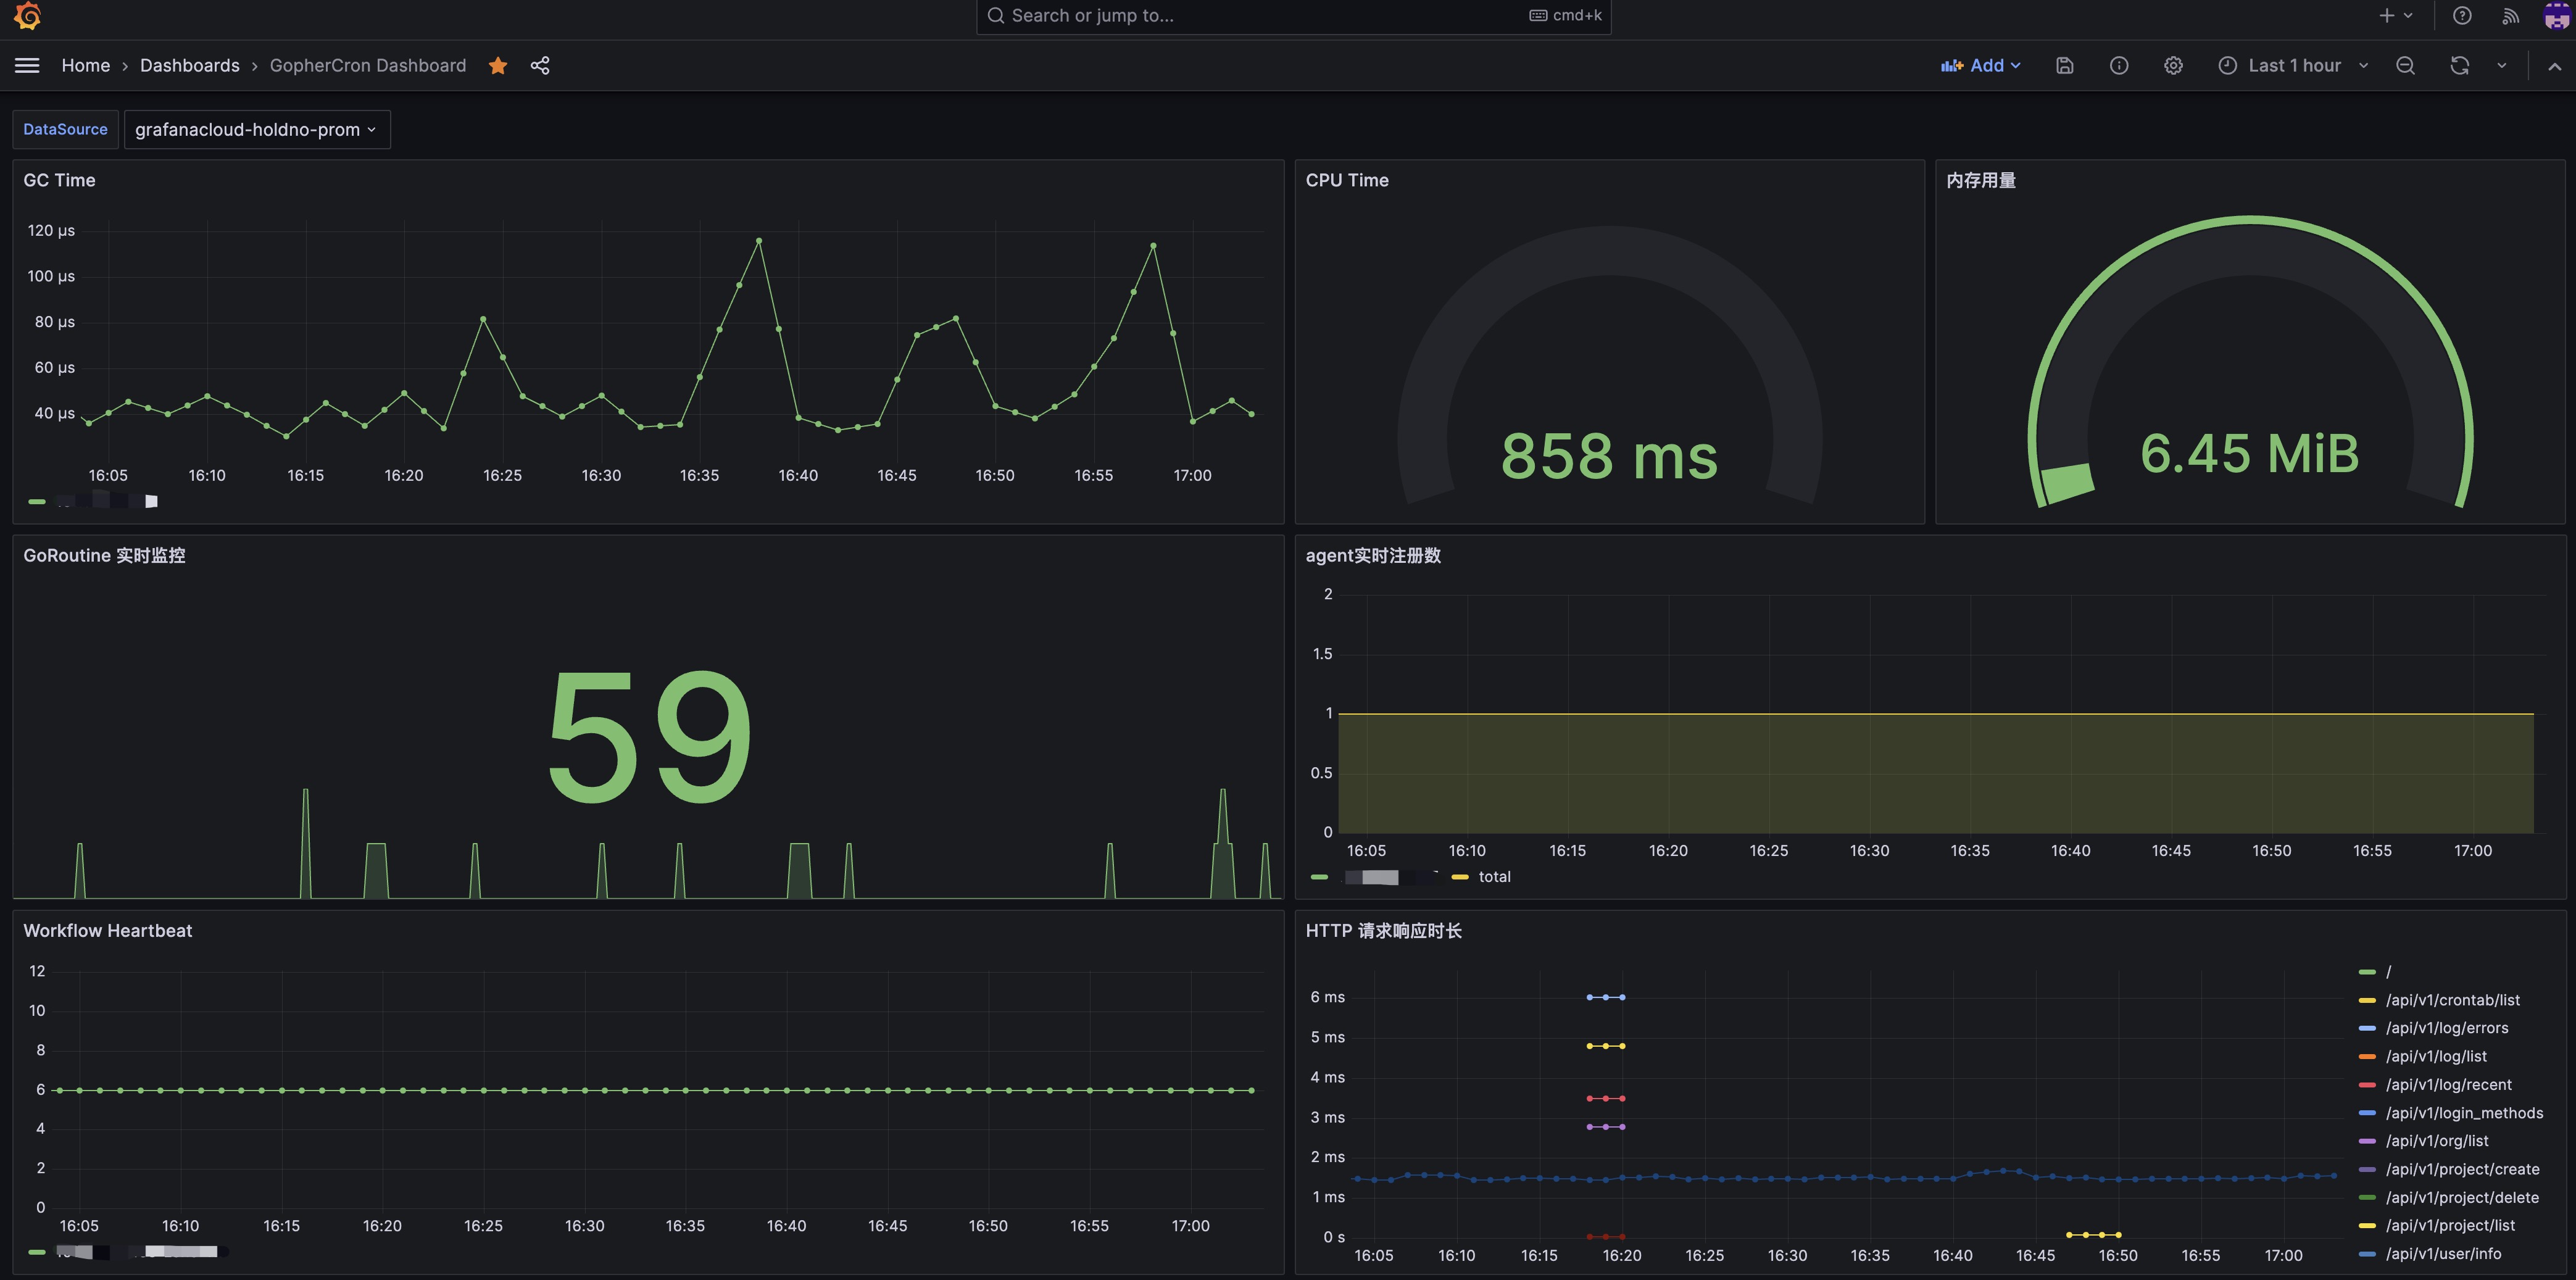Open the news feed icon
Screen dimensions: 2576x1280
(x=2510, y=15)
